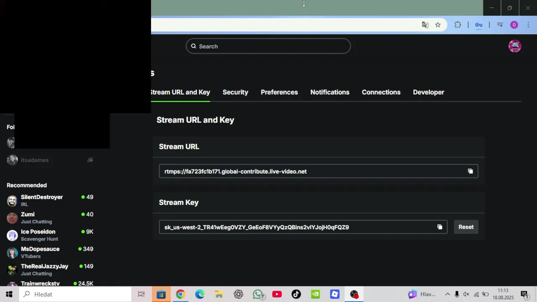Go to the Connections tab
The width and height of the screenshot is (537, 302).
click(x=381, y=92)
